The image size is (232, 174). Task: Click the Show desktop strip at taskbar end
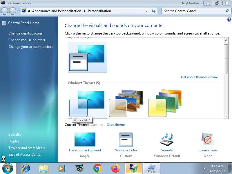click(x=230, y=168)
